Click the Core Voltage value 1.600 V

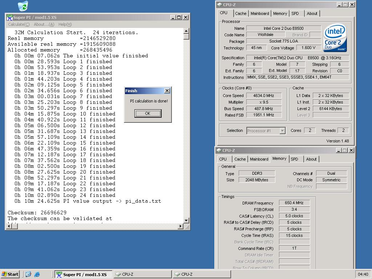(308, 48)
